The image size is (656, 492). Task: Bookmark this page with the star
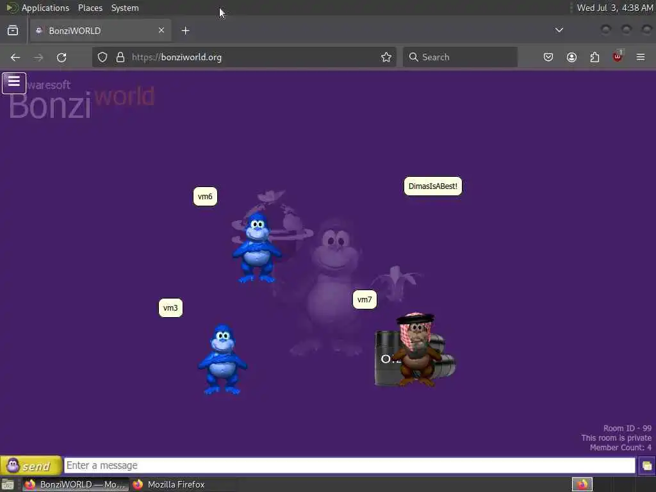tap(386, 57)
